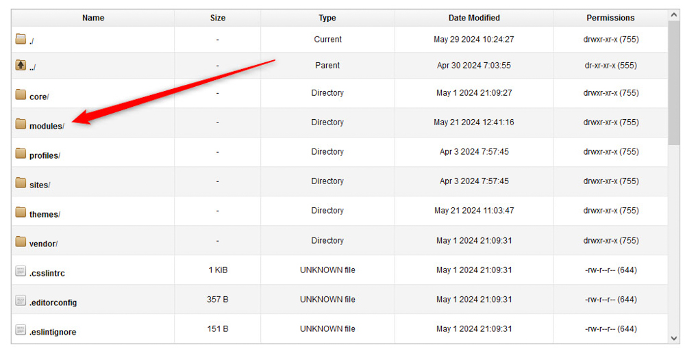685x349 pixels.
Task: Click the Current type cell
Action: click(x=327, y=39)
